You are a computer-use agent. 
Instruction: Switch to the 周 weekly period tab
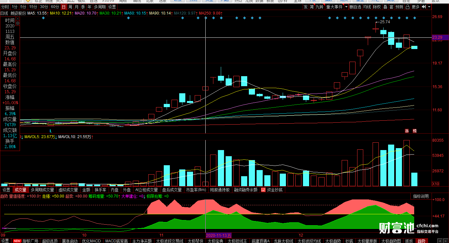70,7
